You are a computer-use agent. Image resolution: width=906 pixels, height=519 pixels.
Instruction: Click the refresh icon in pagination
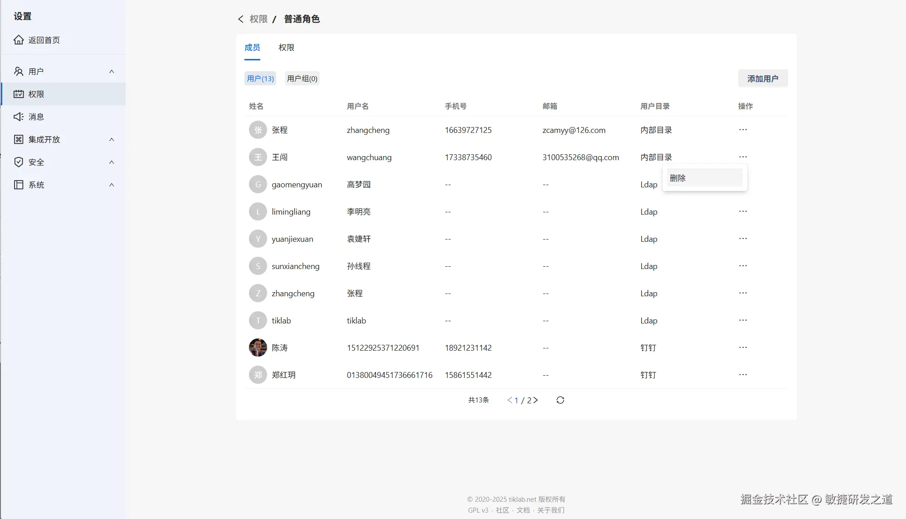[x=560, y=400]
